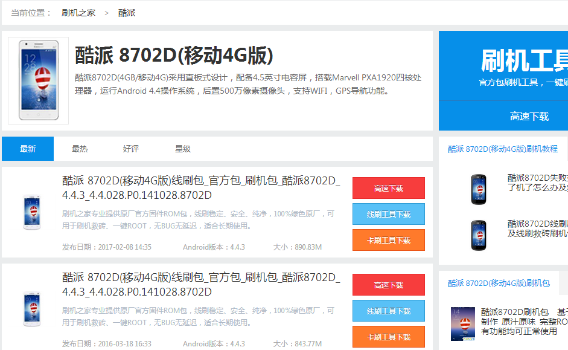Open the 酷派 8702D(移动4G版)刷机教程 heading link

[x=503, y=149]
